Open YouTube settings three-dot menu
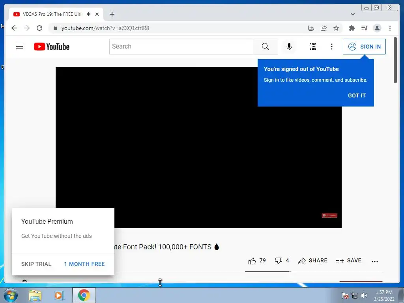 point(331,47)
